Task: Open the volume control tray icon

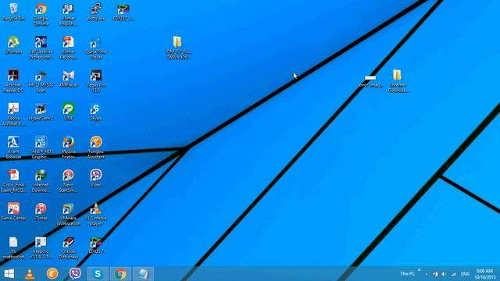Action: point(444,274)
